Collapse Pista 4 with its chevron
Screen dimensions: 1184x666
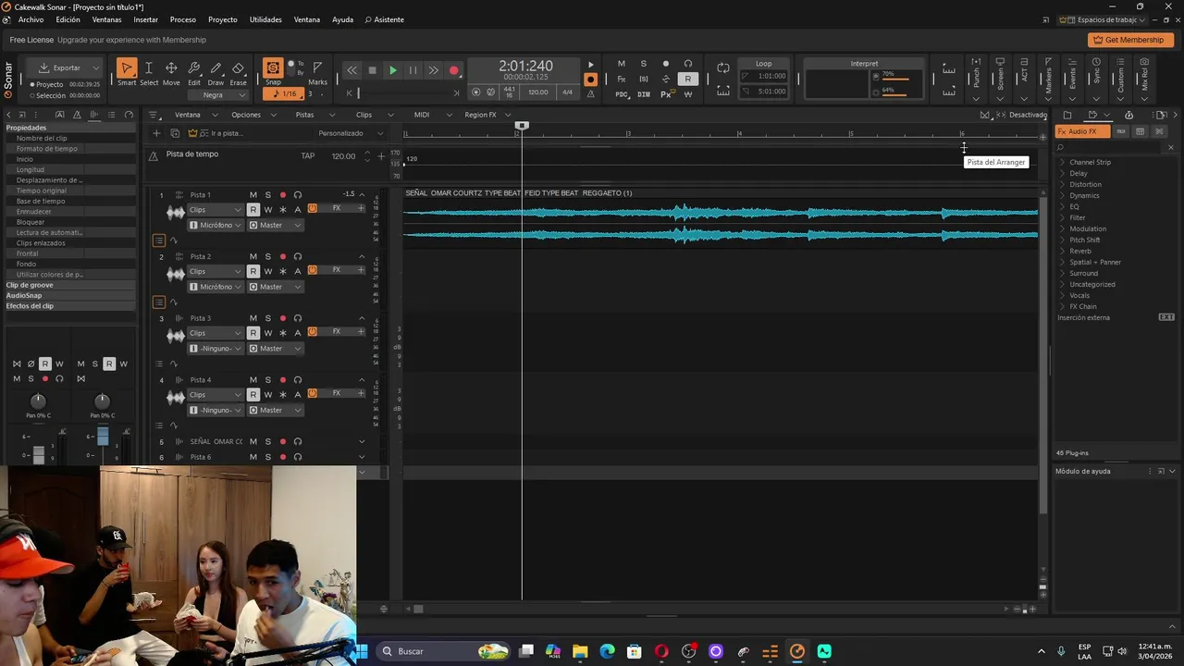click(362, 380)
